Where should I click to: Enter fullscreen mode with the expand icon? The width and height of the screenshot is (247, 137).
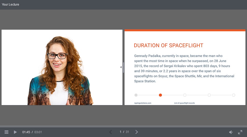click(240, 132)
